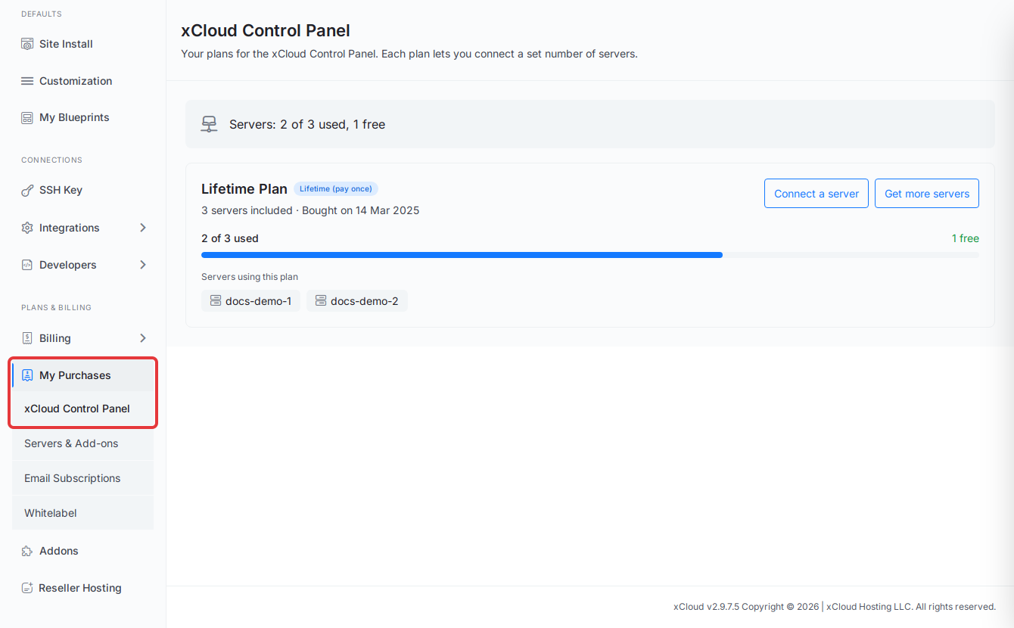Screen dimensions: 1014x628
Task: Click the My Blueprints icon
Action: pos(27,117)
